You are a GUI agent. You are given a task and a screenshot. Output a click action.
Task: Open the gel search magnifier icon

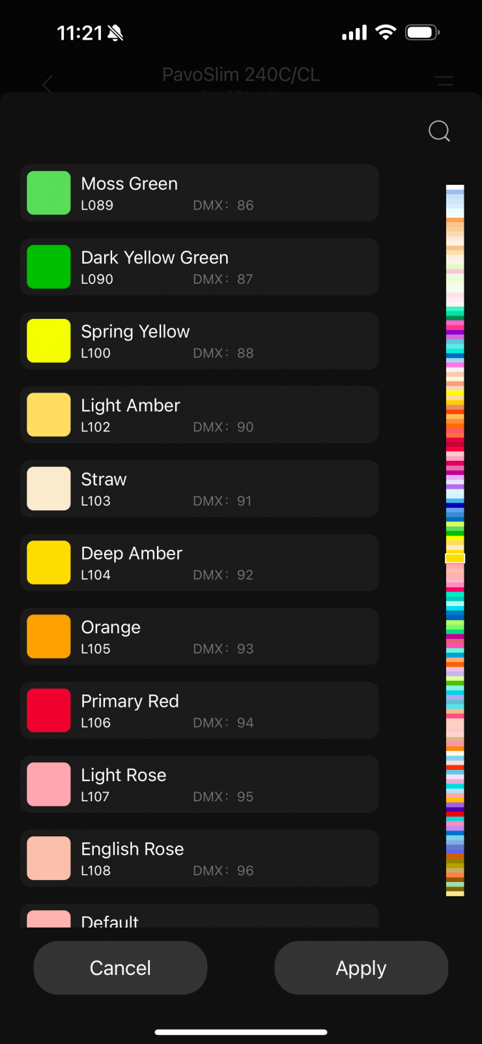point(439,131)
